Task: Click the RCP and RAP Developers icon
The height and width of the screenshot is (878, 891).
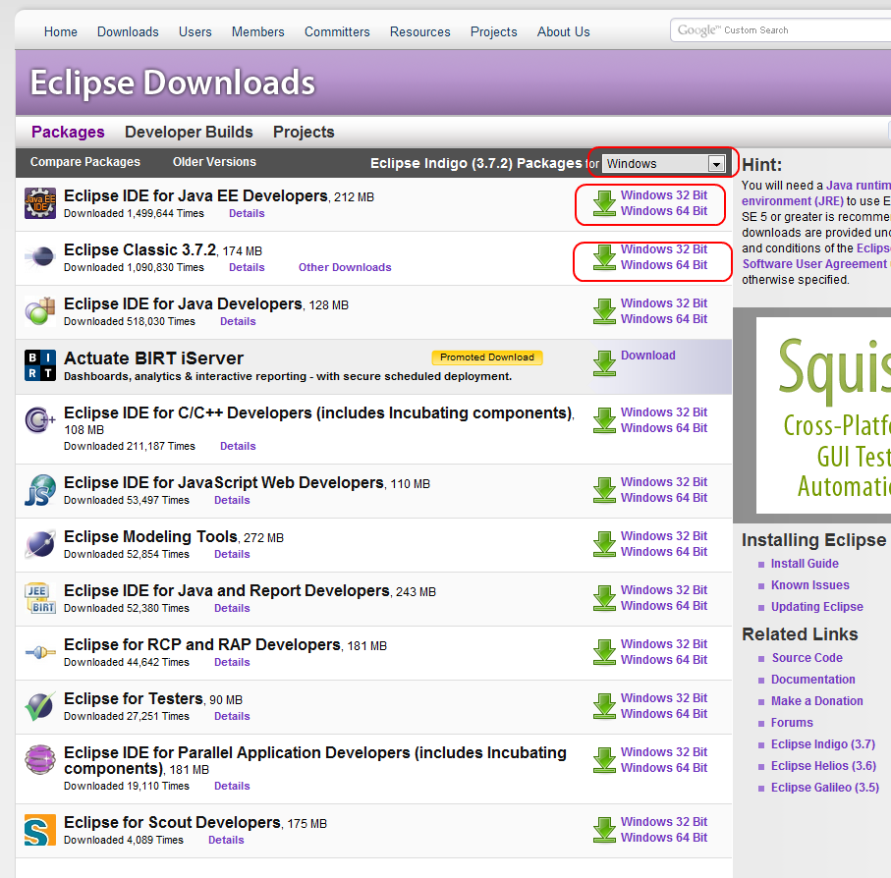Action: 39,652
